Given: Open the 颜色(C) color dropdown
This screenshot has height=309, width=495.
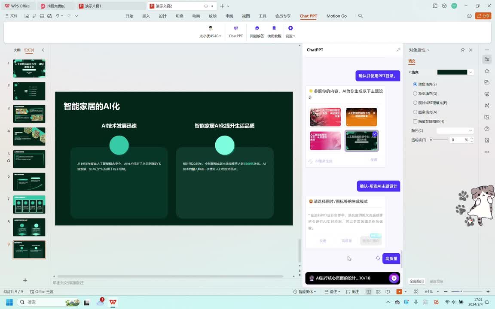Looking at the screenshot, I should (455, 130).
